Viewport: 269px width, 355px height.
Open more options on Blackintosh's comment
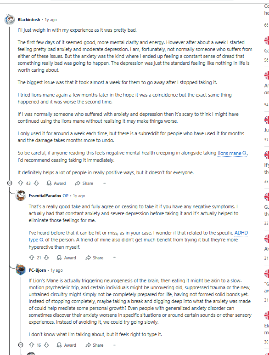coord(104,183)
